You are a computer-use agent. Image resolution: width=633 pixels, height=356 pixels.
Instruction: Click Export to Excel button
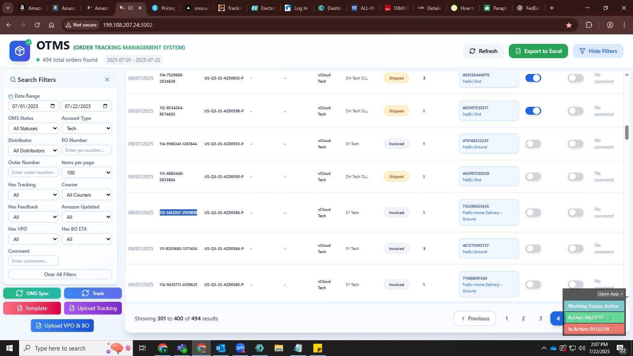(538, 51)
